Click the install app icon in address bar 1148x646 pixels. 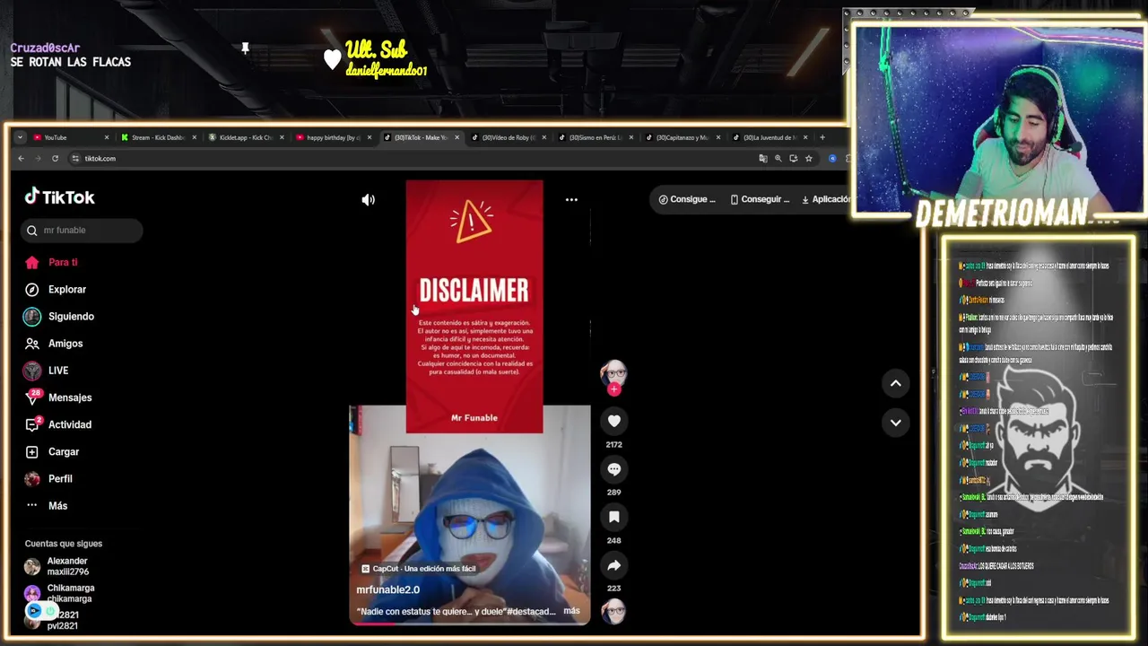click(x=793, y=159)
